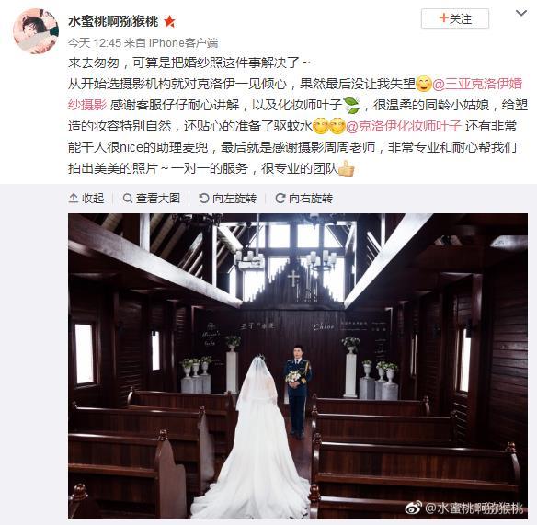537x525 pixels.
Task: Click the 收起 text to collapse photo
Action: (93, 199)
